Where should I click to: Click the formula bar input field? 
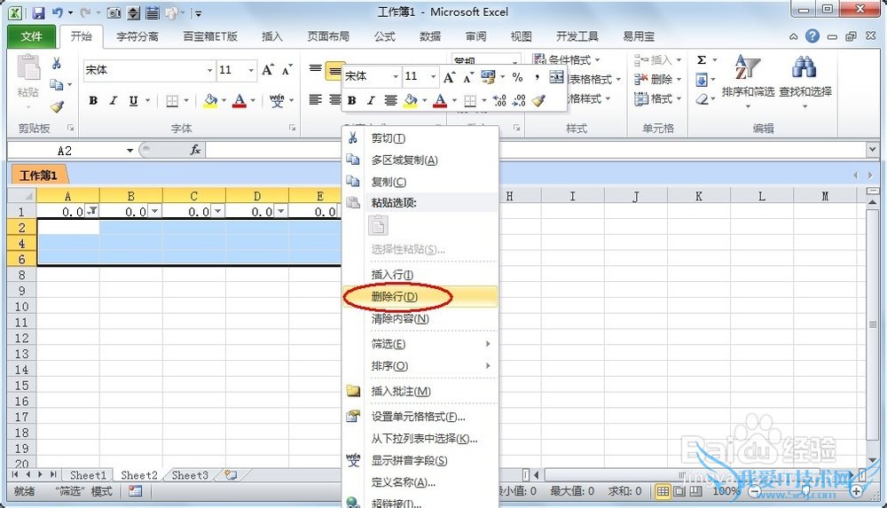pyautogui.click(x=535, y=150)
